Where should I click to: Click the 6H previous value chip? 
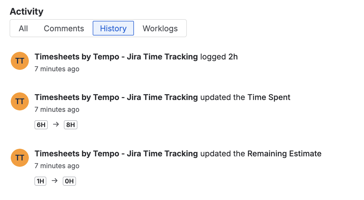[41, 125]
